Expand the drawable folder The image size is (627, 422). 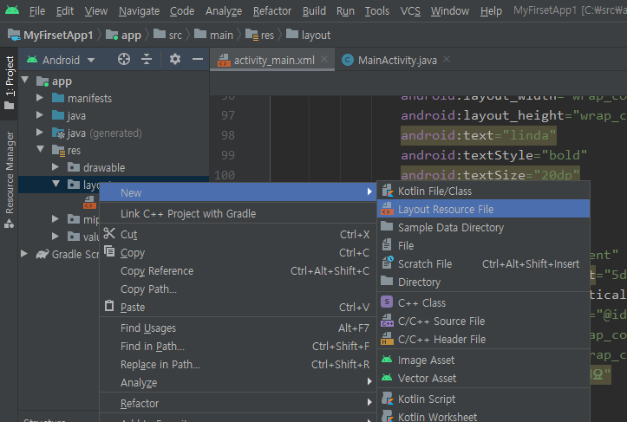(56, 167)
